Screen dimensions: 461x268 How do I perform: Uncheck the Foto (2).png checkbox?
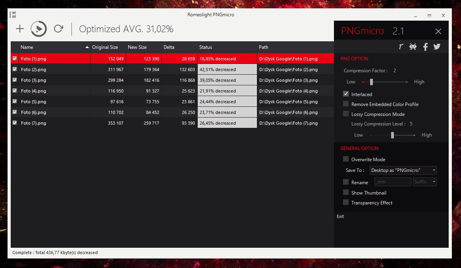[15, 69]
